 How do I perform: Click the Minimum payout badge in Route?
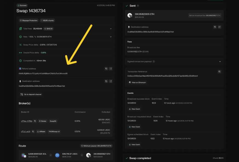coord(96,146)
